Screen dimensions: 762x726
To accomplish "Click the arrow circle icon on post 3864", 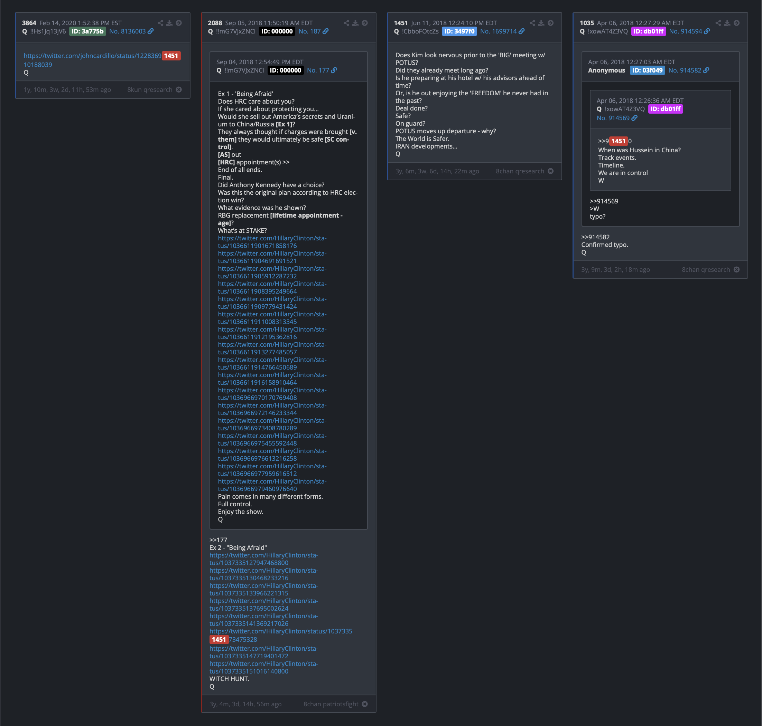I will point(179,23).
